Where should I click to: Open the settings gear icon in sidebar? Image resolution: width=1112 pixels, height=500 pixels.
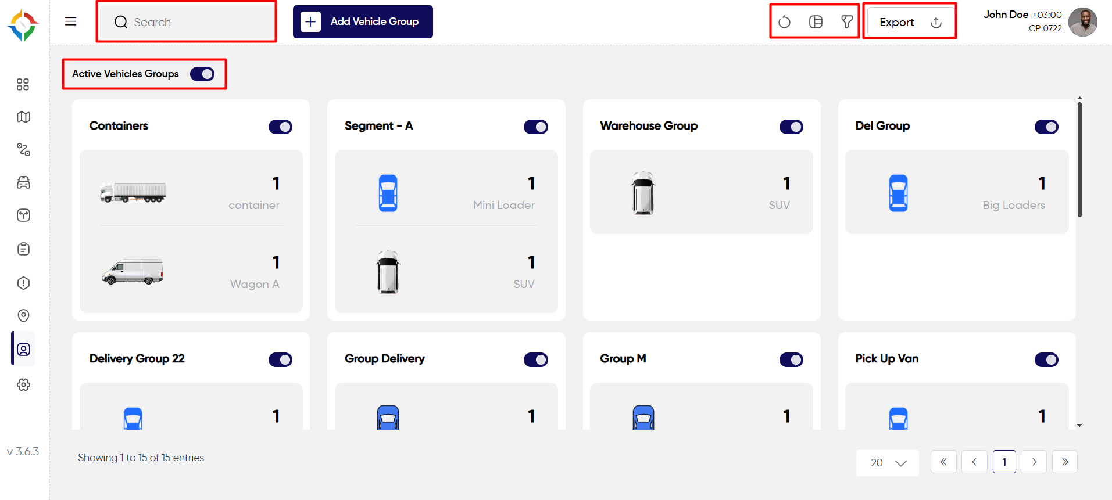(23, 384)
